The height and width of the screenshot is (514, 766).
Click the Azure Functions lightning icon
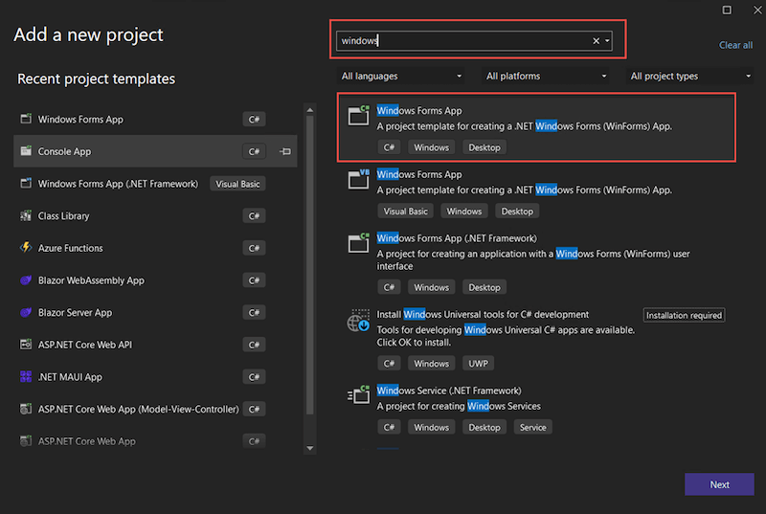pos(26,248)
